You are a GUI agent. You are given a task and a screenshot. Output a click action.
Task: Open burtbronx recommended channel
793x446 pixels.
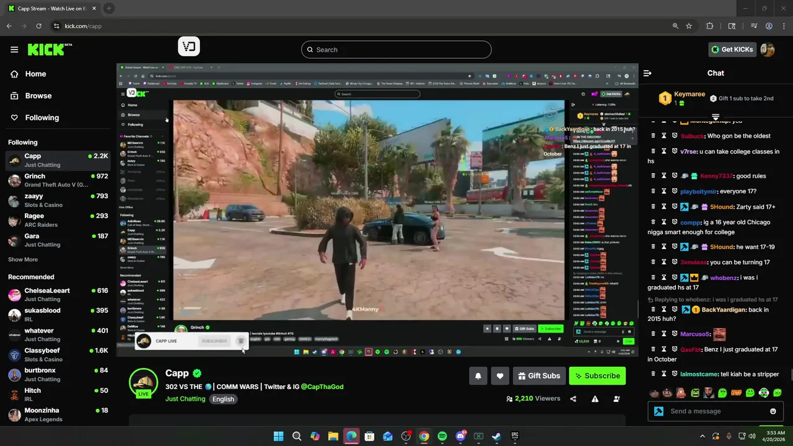[59, 375]
